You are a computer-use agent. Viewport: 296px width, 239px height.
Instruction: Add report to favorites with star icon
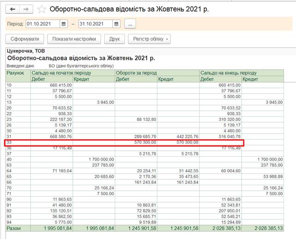pyautogui.click(x=42, y=9)
